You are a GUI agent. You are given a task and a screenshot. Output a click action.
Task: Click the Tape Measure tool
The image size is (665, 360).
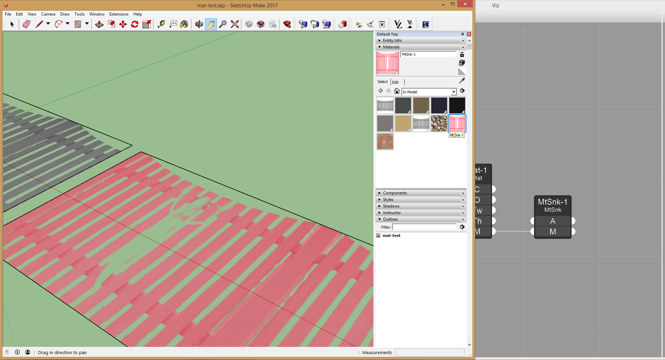[x=161, y=24]
